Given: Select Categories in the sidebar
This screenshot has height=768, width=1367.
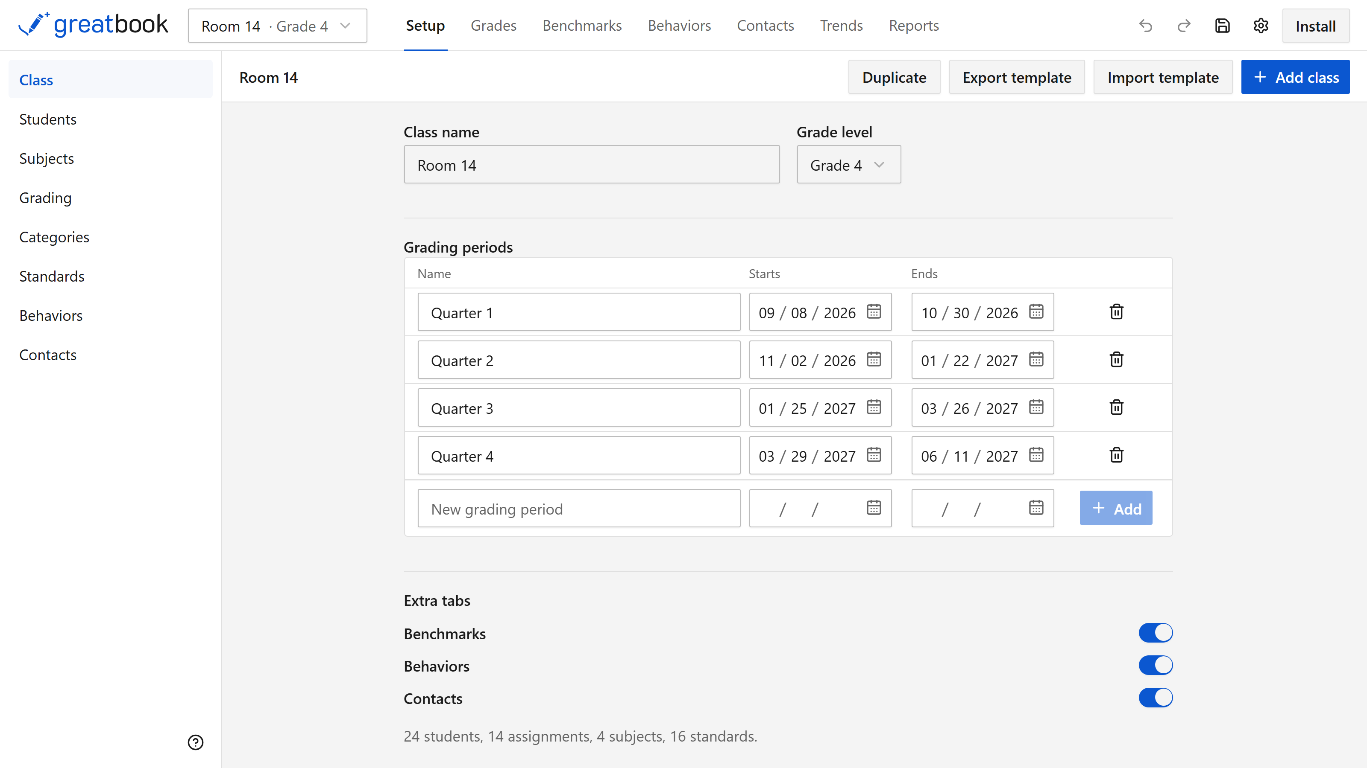Looking at the screenshot, I should coord(110,237).
